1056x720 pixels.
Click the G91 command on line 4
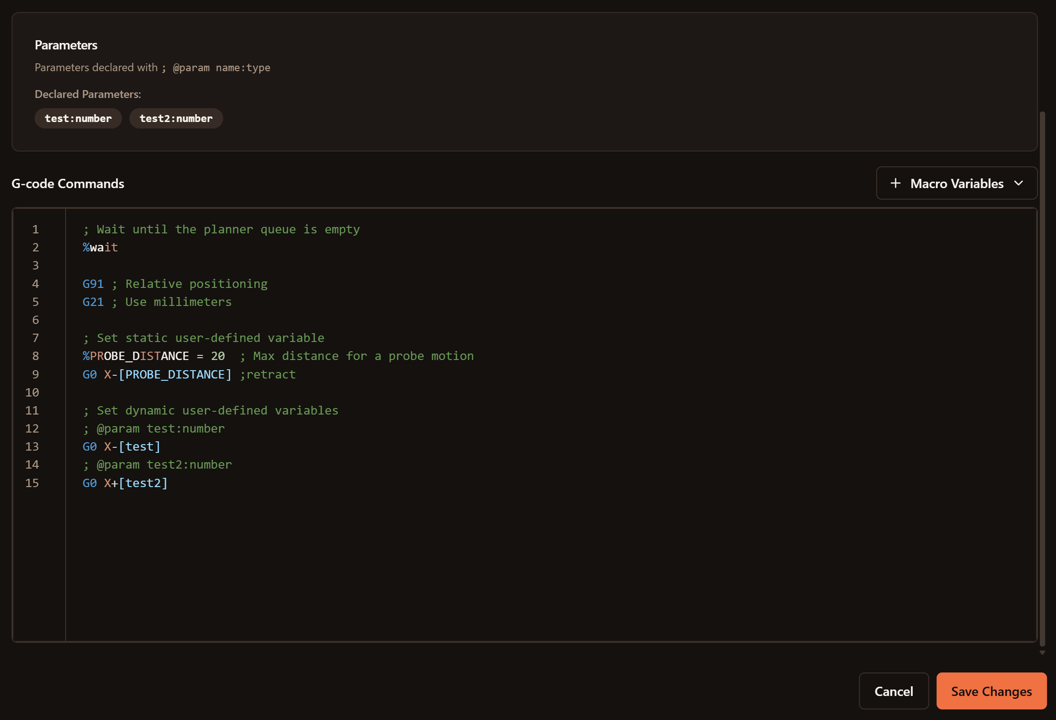[x=93, y=284]
